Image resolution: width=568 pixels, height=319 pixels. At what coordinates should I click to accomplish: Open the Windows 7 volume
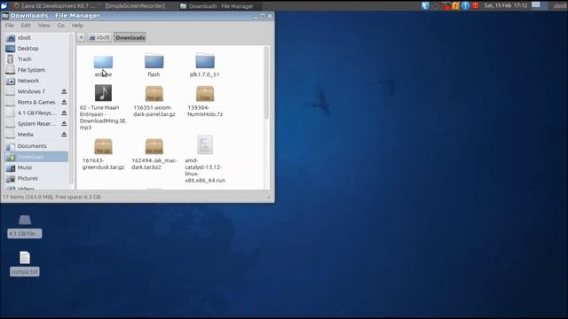(x=32, y=91)
